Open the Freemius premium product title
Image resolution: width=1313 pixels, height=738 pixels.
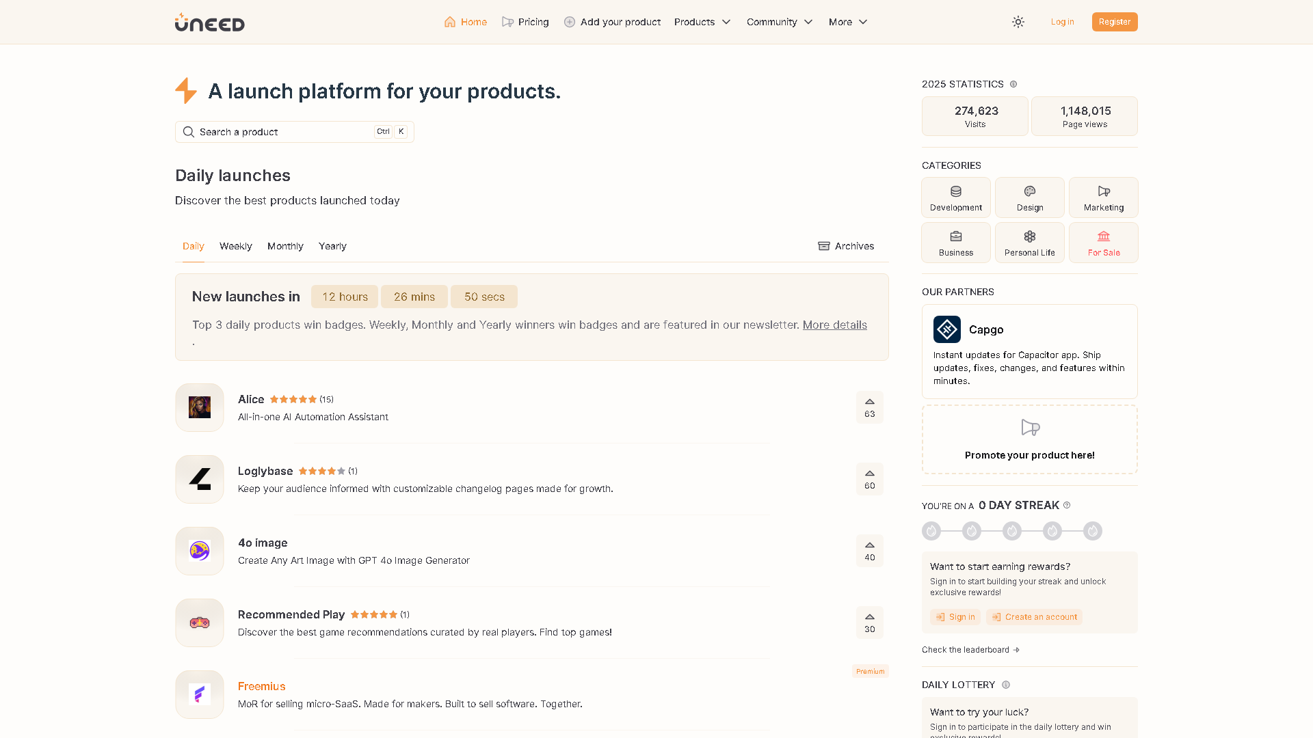[261, 686]
